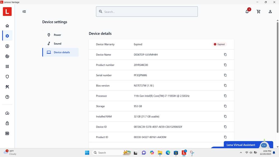This screenshot has width=279, height=157.
Task: Click the vertical scrollbar
Action: point(277,77)
